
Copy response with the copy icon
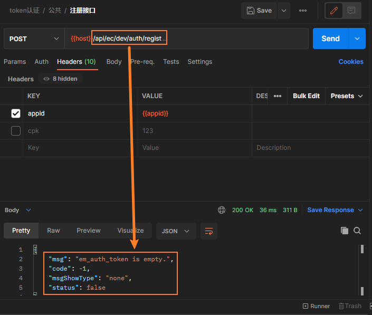[345, 231]
